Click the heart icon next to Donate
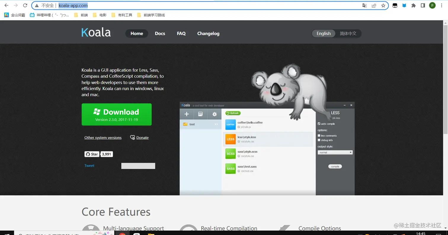The height and width of the screenshot is (235, 448). click(x=133, y=138)
